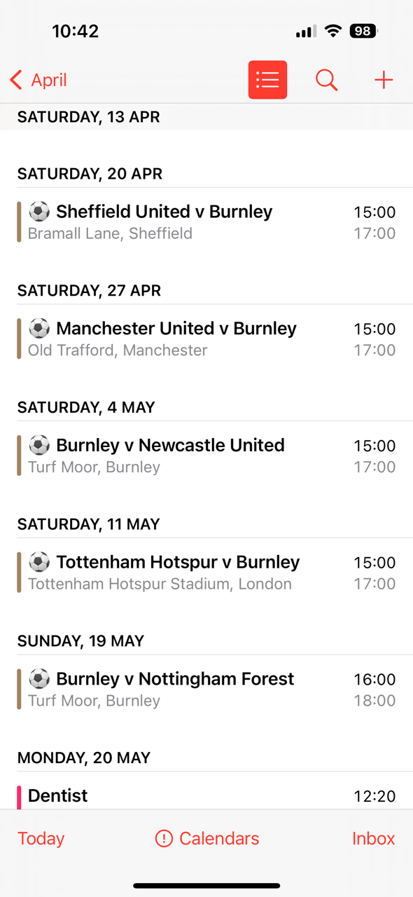The height and width of the screenshot is (897, 413).
Task: Open Burnley v Newcastle United event
Action: (206, 456)
